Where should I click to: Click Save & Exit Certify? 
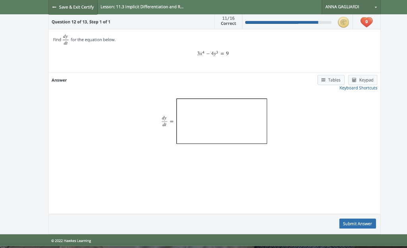[73, 7]
